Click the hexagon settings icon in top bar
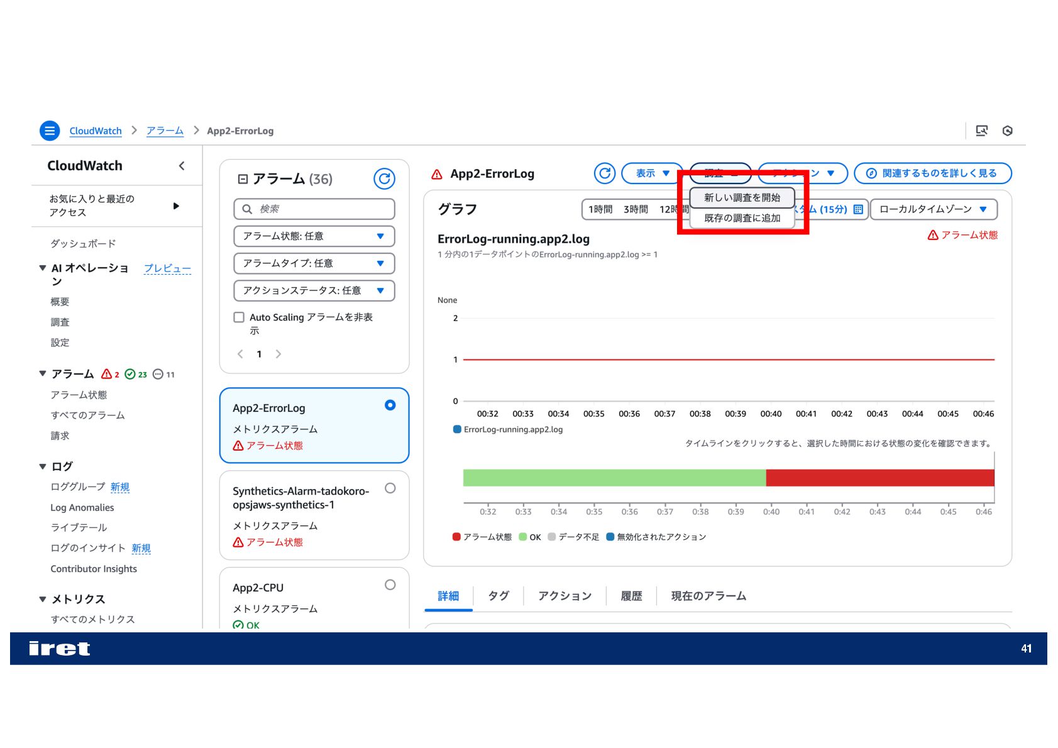1058x748 pixels. (1007, 131)
